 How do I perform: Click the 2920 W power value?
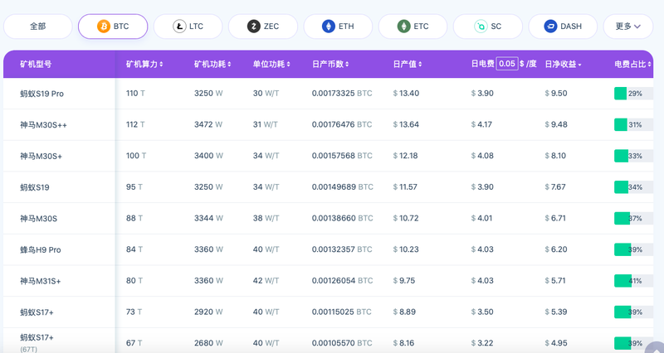[x=208, y=312]
